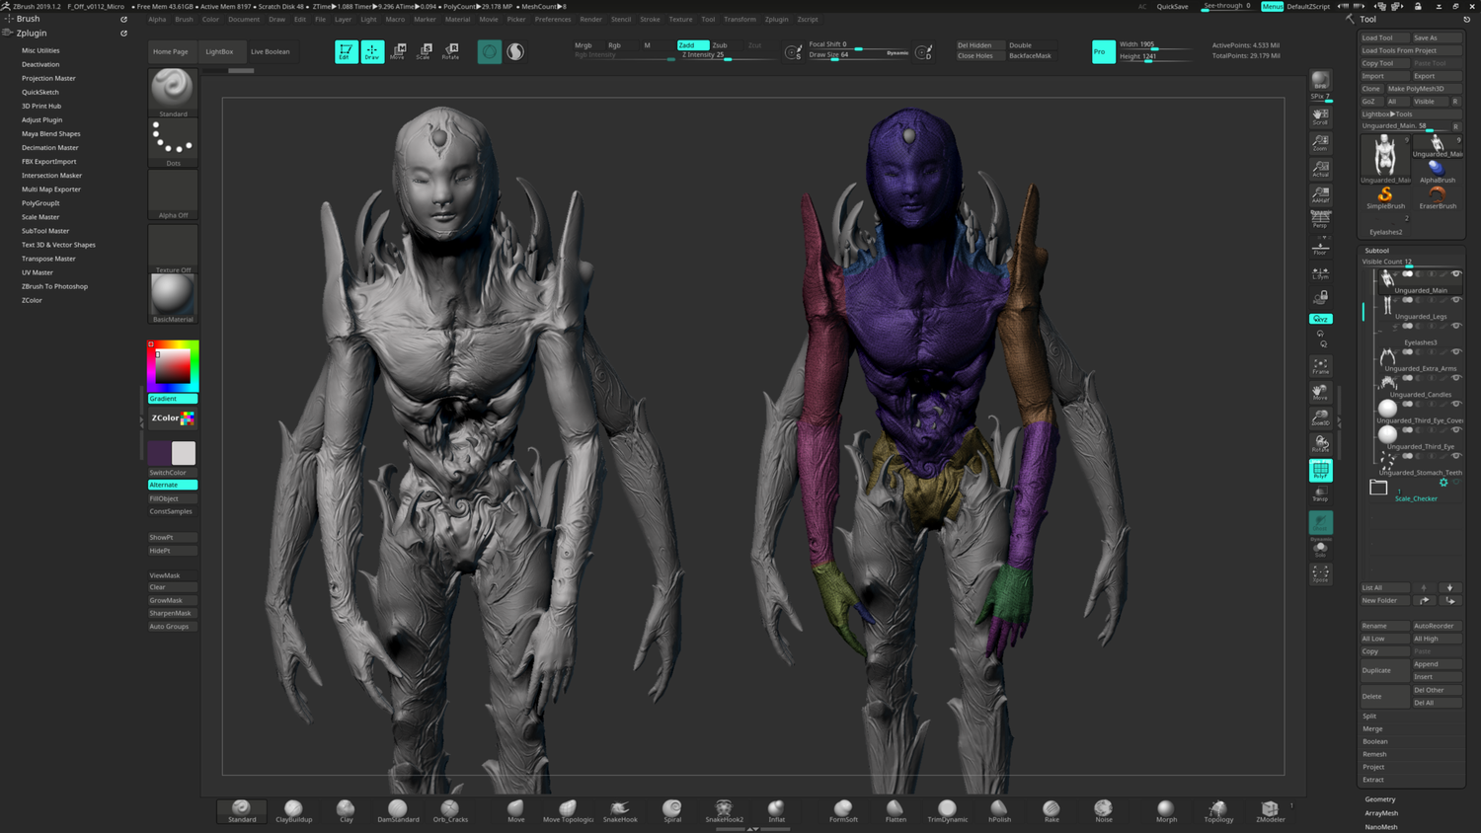The image size is (1481, 833).
Task: Click the Load Tool button
Action: pyautogui.click(x=1384, y=38)
